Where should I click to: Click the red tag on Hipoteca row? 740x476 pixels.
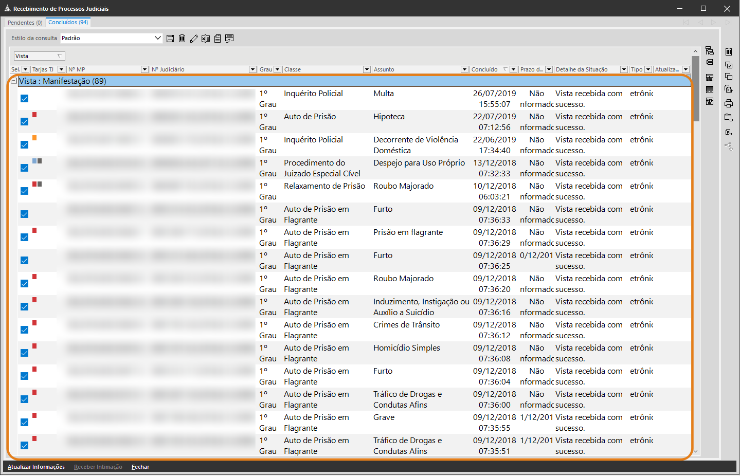pos(34,115)
